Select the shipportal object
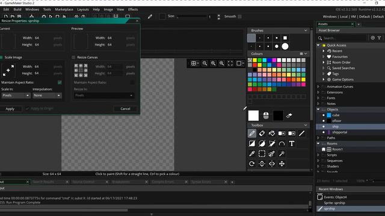The image size is (385, 216). [x=339, y=132]
